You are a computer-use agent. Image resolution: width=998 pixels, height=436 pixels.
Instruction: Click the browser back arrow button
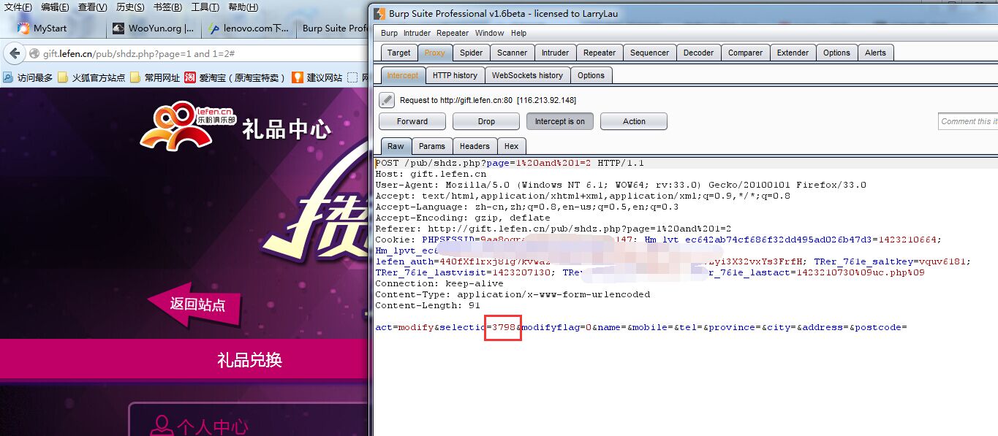coord(14,53)
